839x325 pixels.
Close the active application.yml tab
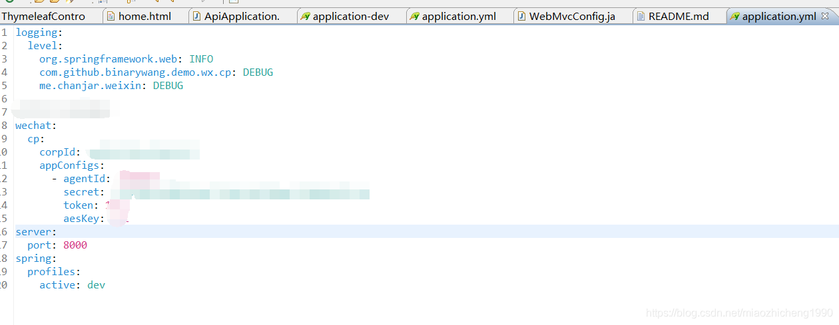(x=825, y=16)
